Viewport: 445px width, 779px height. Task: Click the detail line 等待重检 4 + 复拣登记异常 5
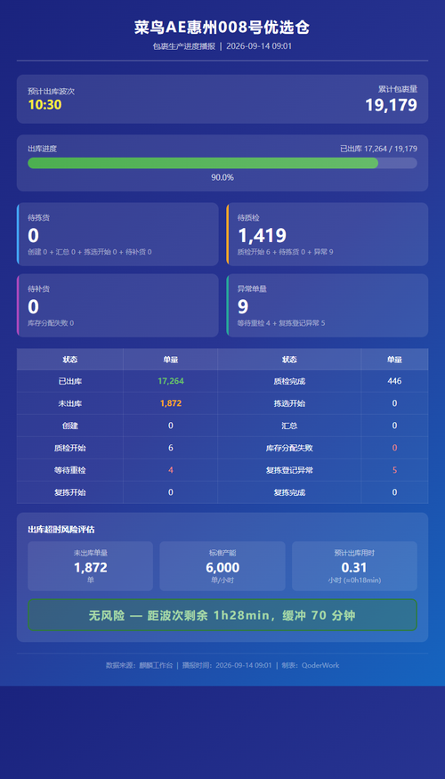[x=281, y=323]
